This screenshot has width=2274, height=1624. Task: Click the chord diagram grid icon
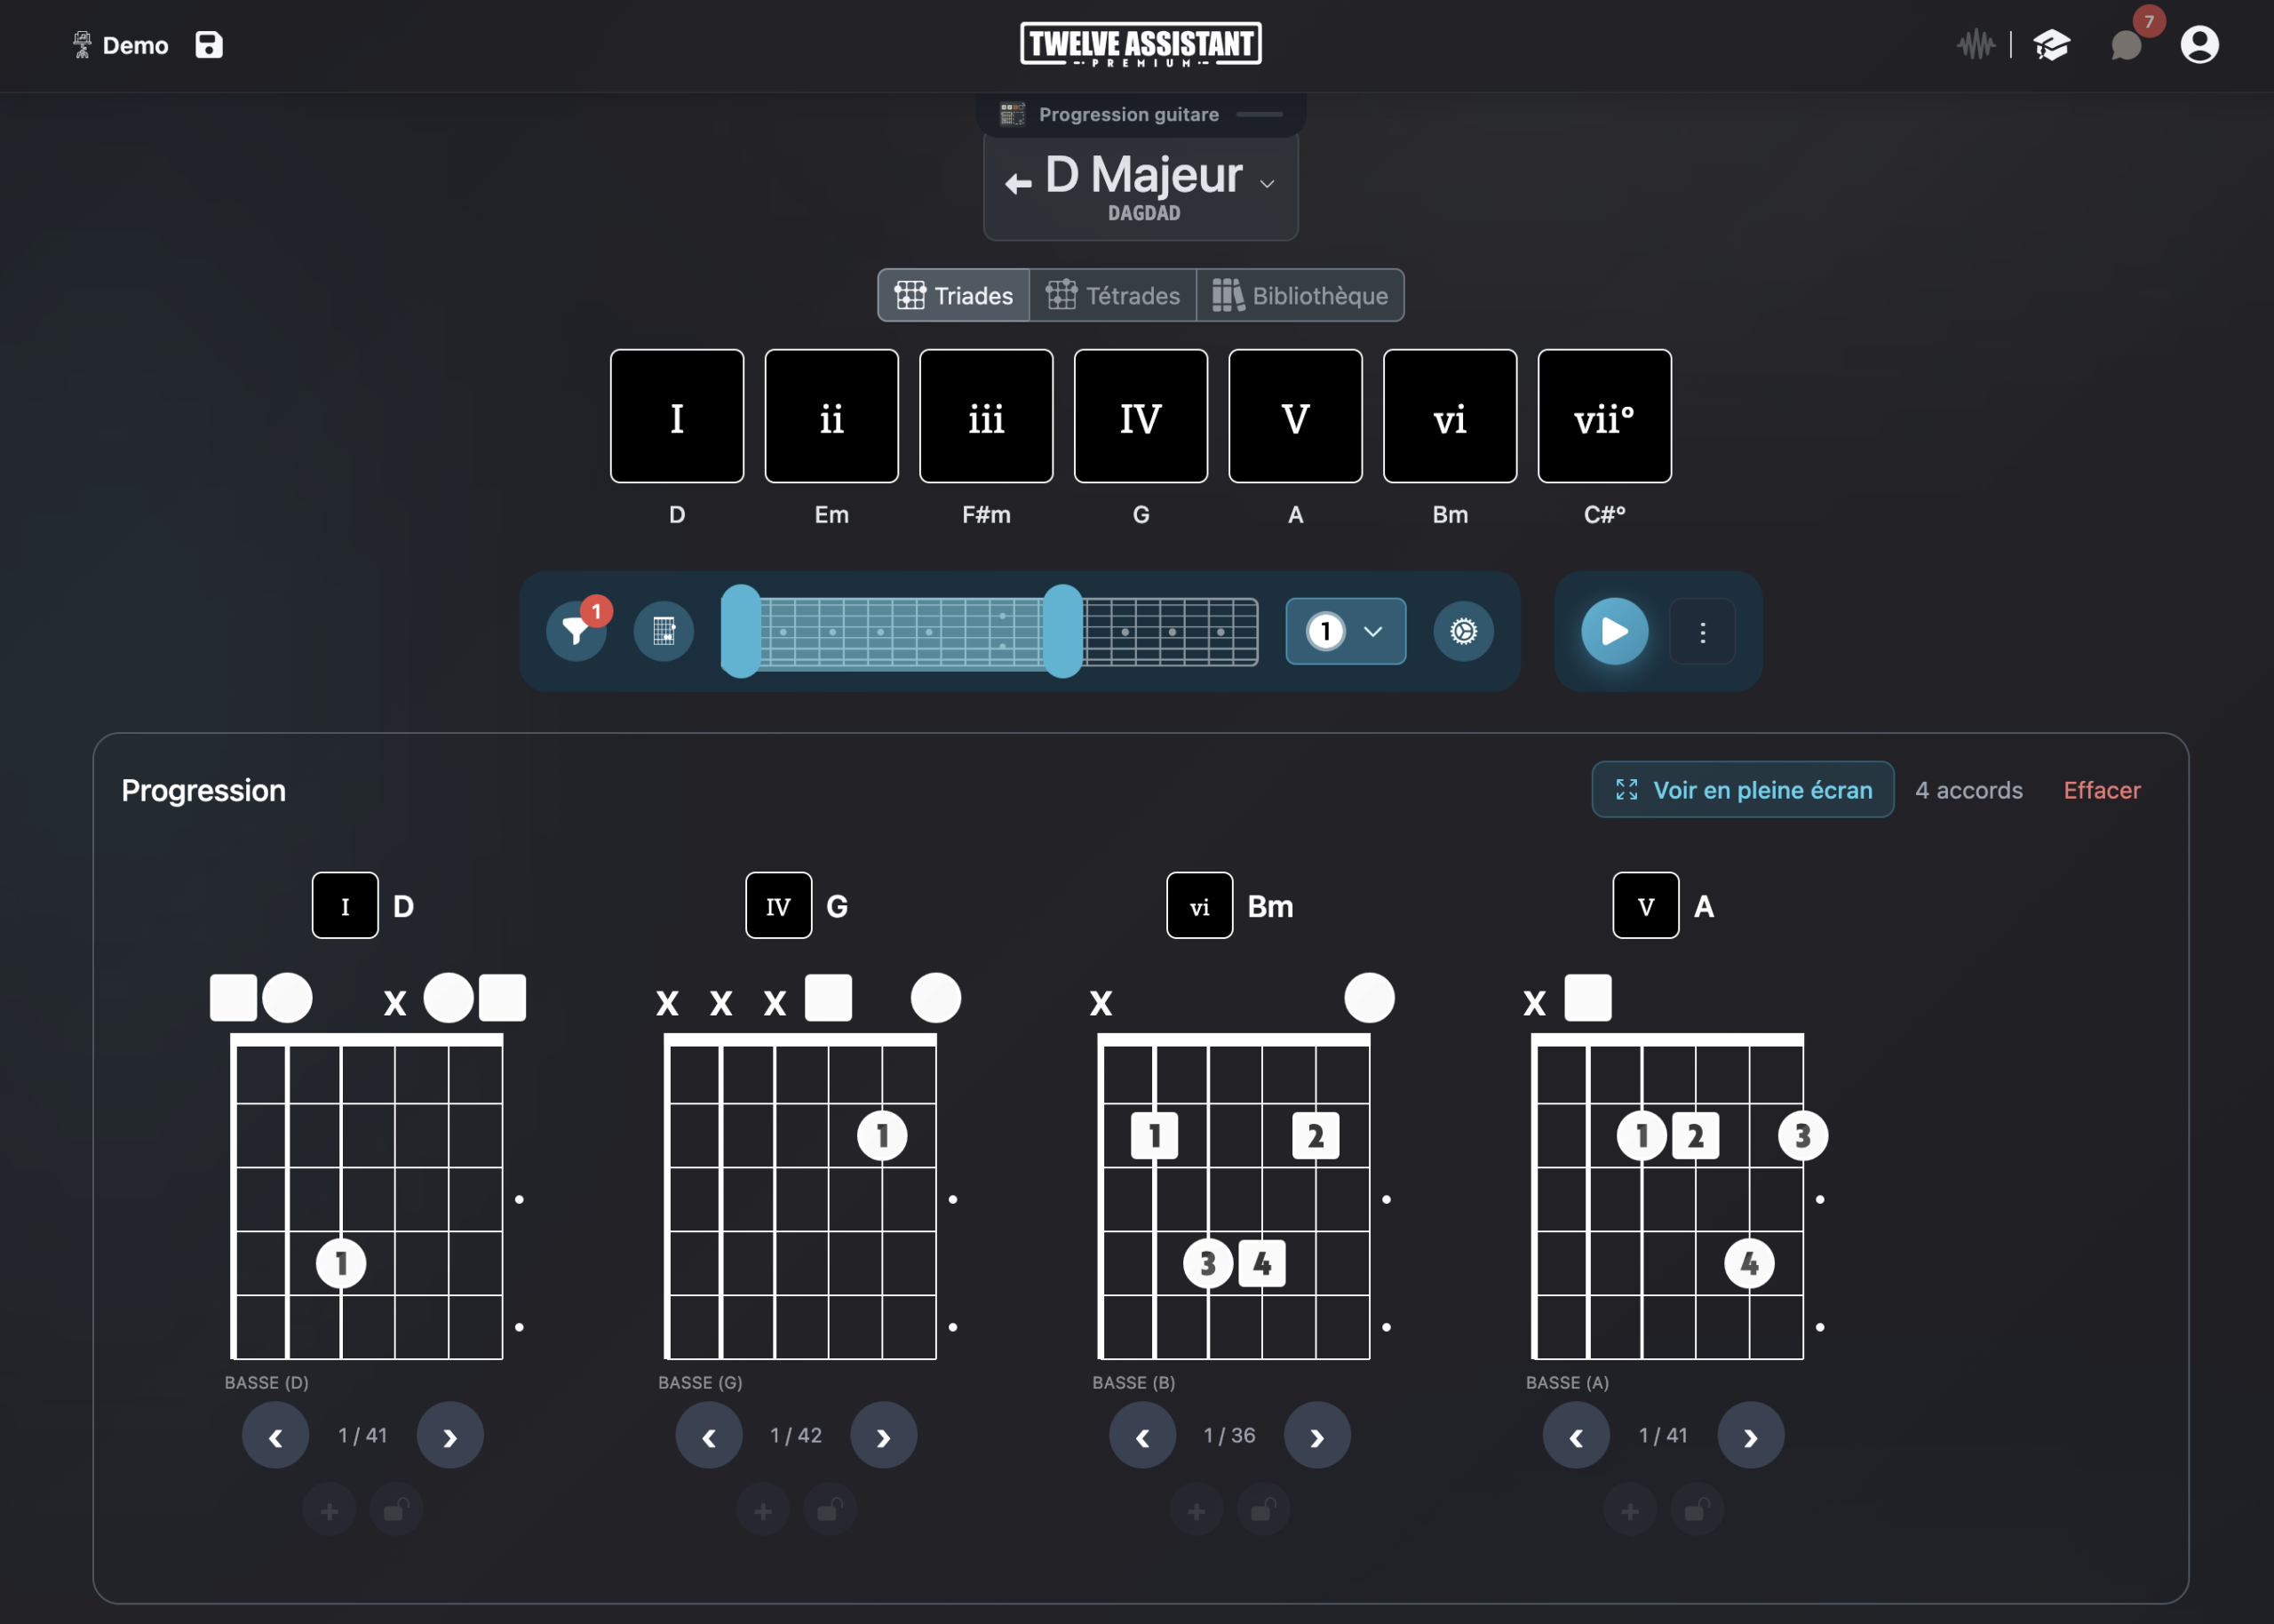664,631
